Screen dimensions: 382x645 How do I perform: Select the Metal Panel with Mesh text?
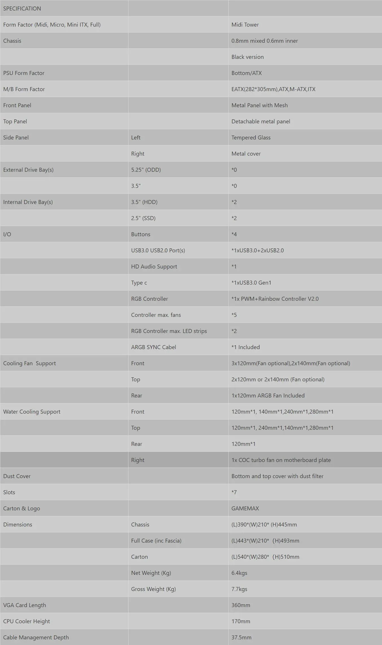pos(259,105)
